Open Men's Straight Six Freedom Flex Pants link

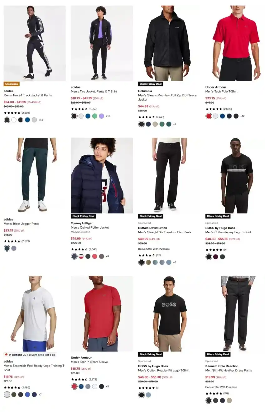165,232
